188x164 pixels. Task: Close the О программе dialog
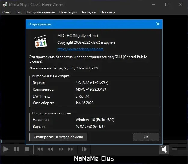[158, 24]
